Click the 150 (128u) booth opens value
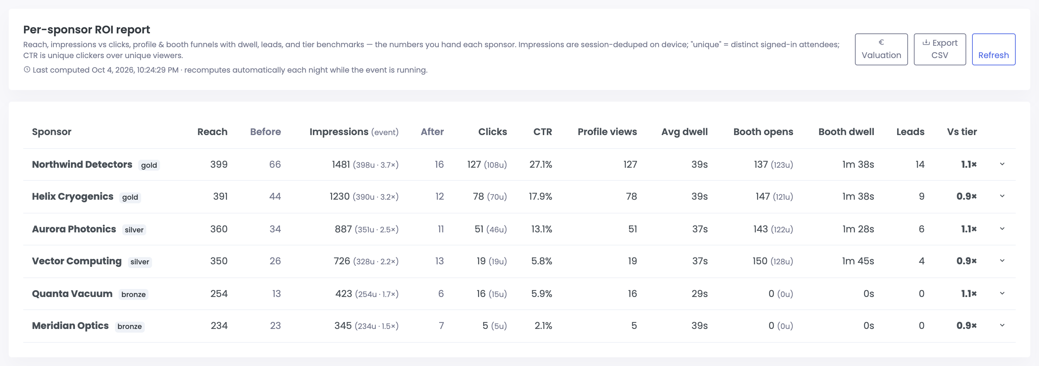The height and width of the screenshot is (366, 1039). [773, 261]
